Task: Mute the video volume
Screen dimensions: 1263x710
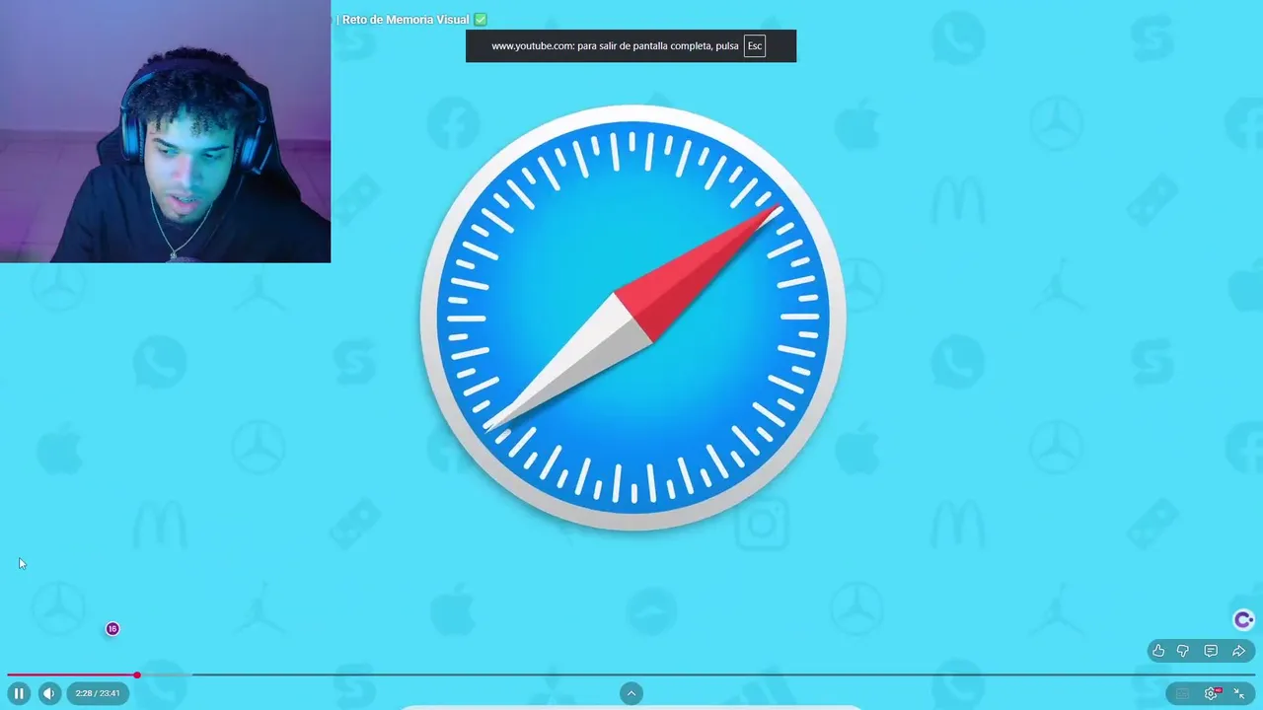Action: [x=48, y=693]
